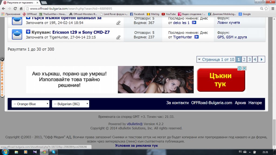Click the red 'Цъкни тук' ad button

pos(221,80)
